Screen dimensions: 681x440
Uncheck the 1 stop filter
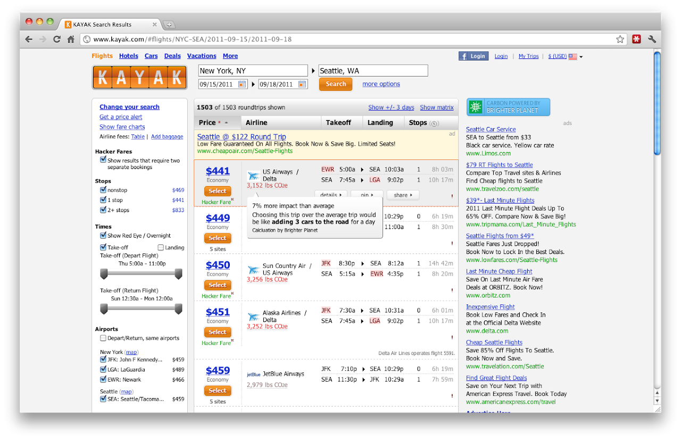point(103,200)
